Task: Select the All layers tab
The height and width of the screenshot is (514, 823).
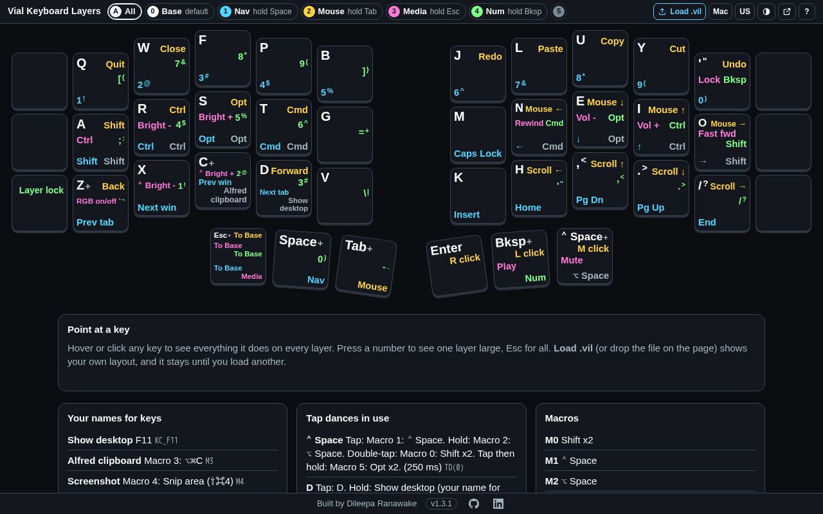Action: point(125,12)
